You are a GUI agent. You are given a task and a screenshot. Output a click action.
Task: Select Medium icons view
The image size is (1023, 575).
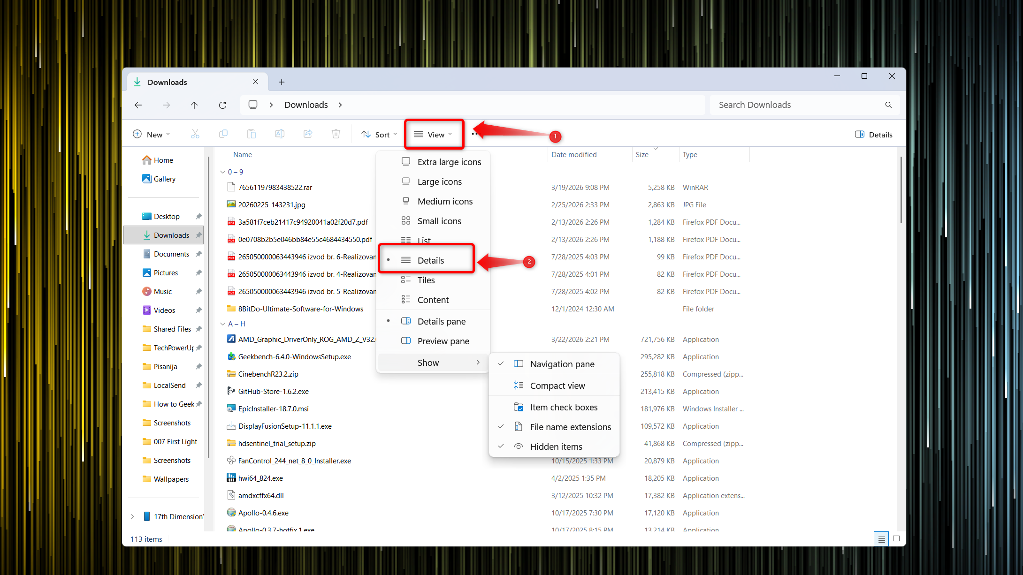(433, 201)
